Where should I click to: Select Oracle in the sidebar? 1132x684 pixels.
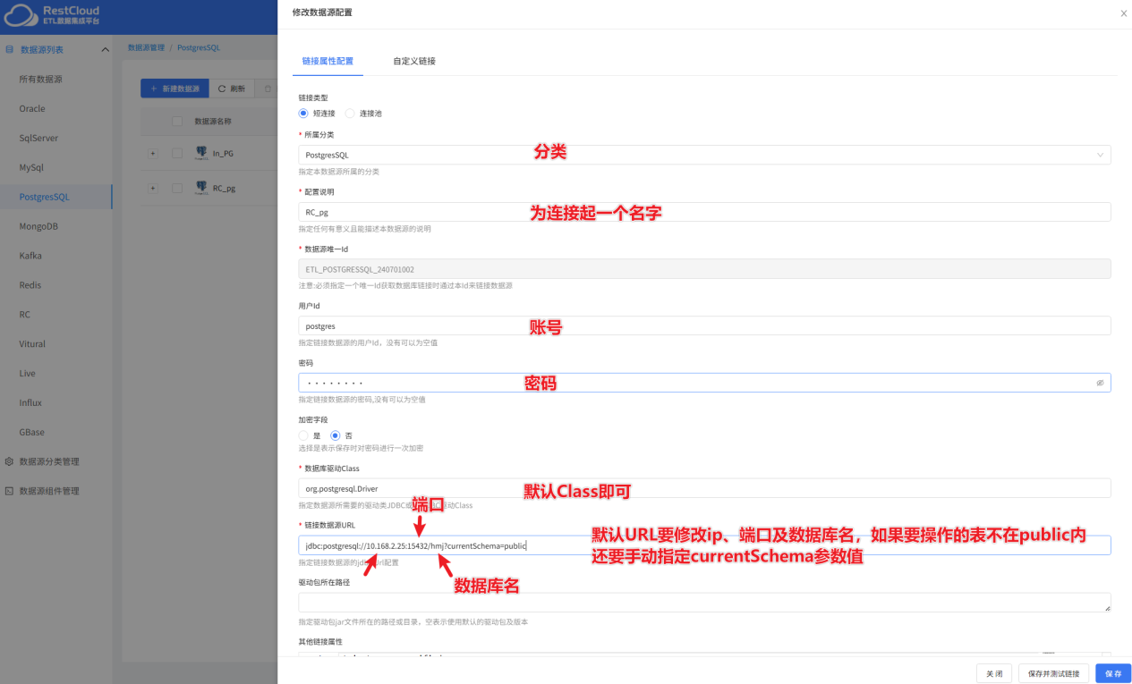point(32,109)
